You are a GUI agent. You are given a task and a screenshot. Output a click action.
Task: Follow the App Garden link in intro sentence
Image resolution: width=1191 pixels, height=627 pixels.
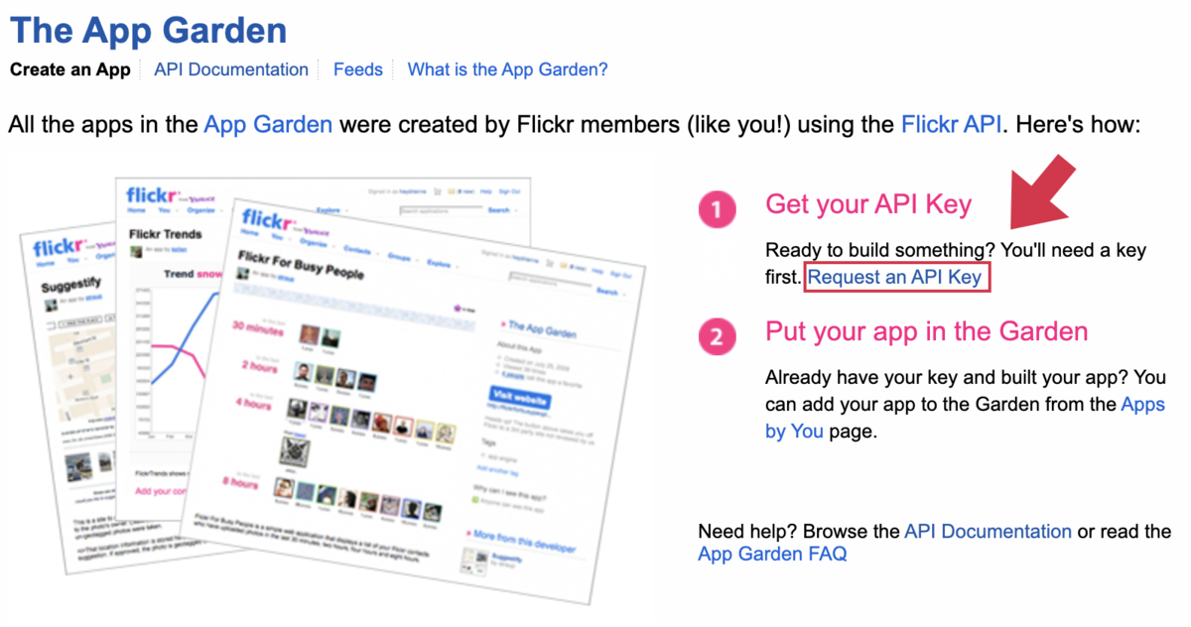[x=268, y=125]
